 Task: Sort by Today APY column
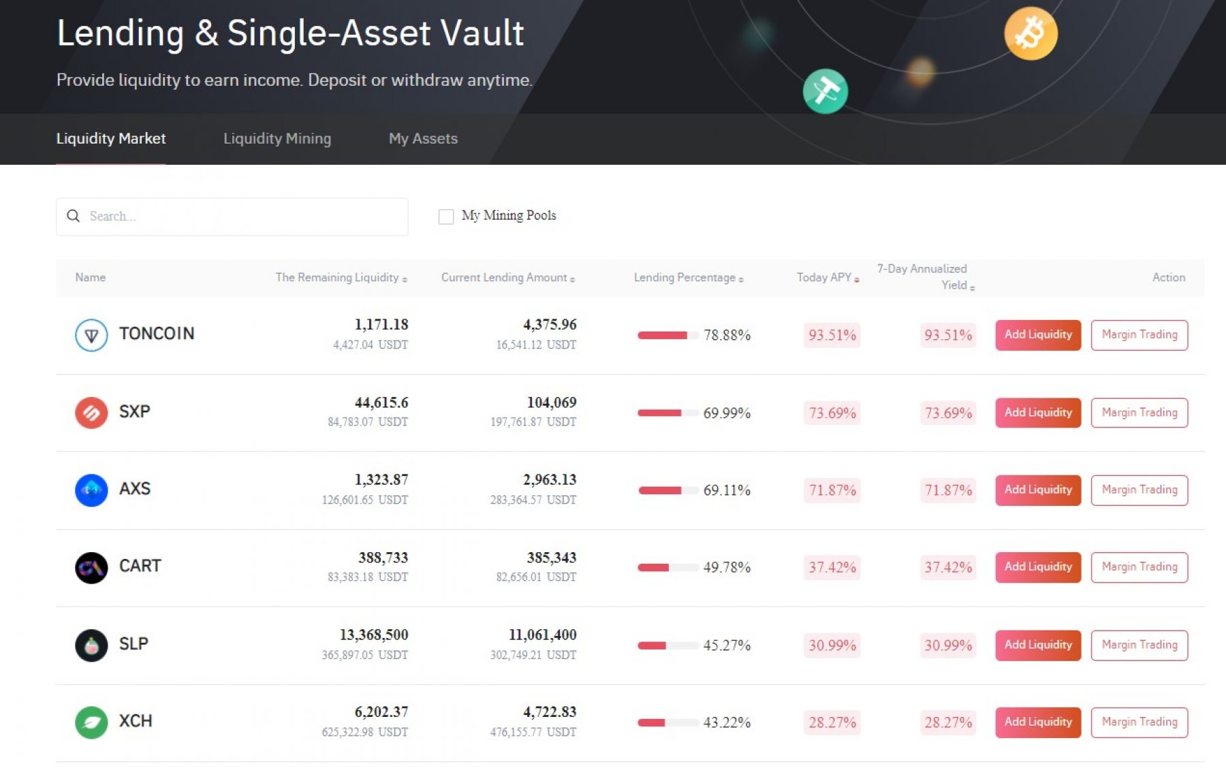coord(828,278)
